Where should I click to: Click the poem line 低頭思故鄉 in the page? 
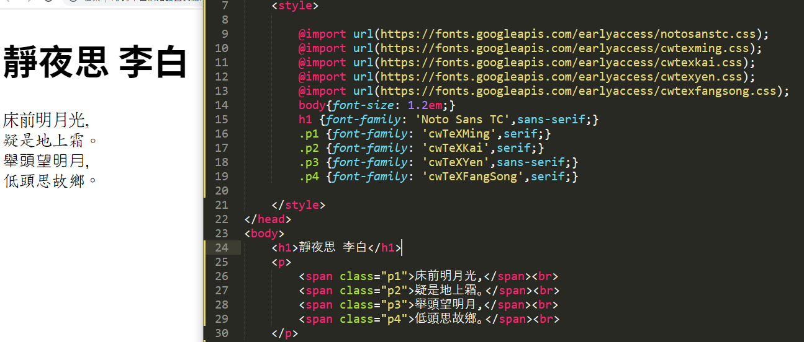[50, 181]
